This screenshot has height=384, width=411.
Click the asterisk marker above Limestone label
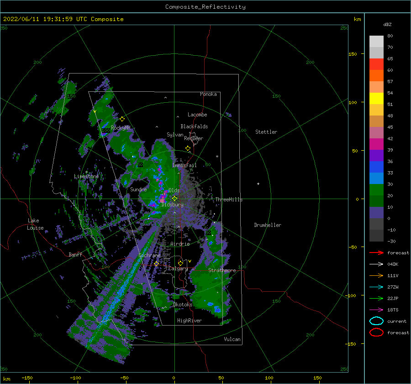pos(86,172)
